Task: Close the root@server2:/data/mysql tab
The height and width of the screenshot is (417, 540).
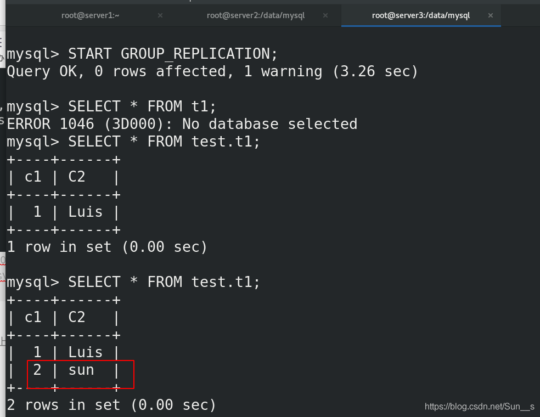Action: pos(325,15)
